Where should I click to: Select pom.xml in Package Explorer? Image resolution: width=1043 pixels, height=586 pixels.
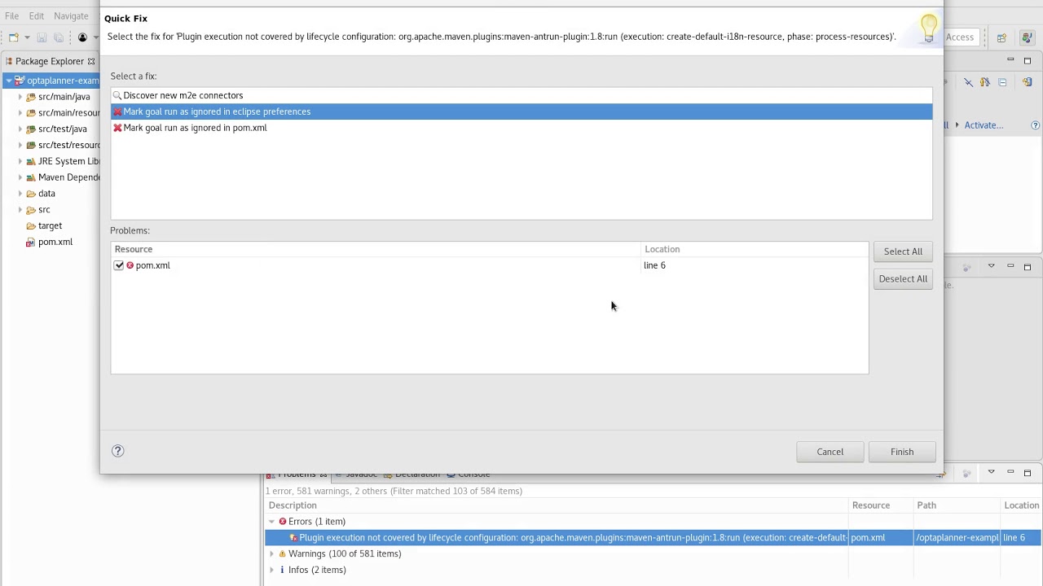pyautogui.click(x=55, y=242)
